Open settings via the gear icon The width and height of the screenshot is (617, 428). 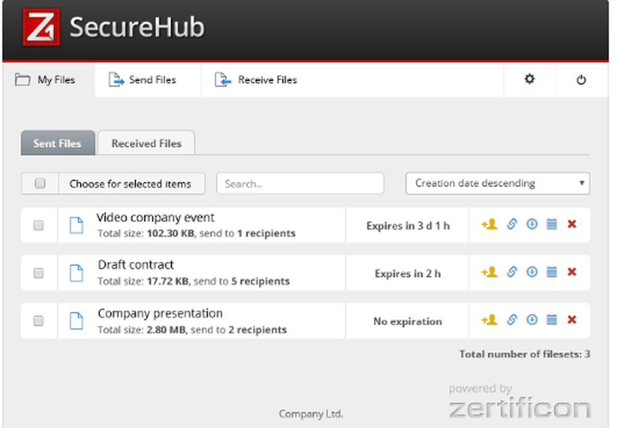(x=529, y=79)
